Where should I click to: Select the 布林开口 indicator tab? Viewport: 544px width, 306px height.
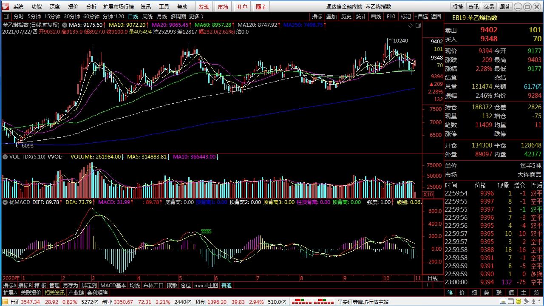[153, 286]
